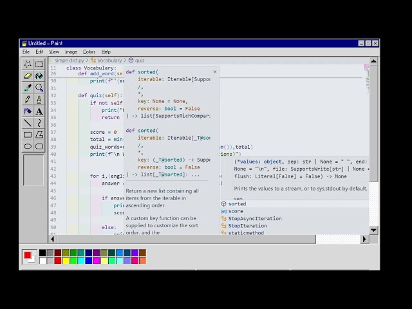Select the bright red palette swatch
Image resolution: width=412 pixels, height=309 pixels.
[58, 260]
